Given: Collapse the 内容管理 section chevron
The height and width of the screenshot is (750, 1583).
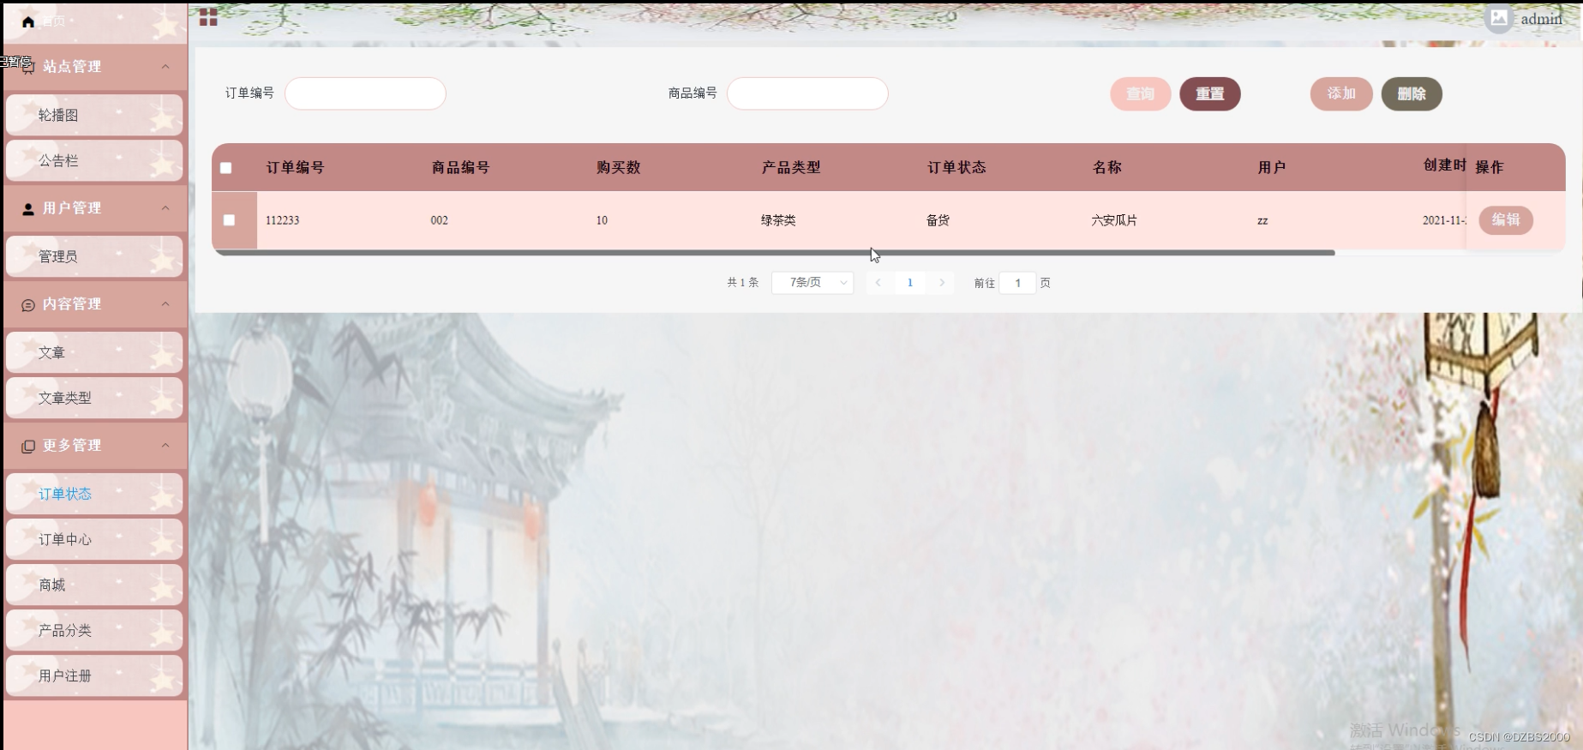Looking at the screenshot, I should (x=165, y=303).
